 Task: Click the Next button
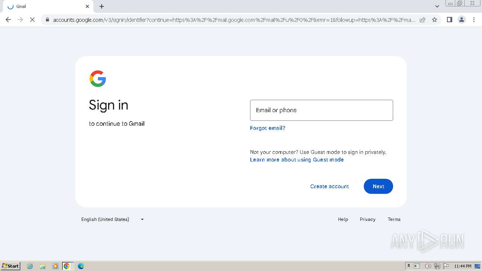coord(378,186)
